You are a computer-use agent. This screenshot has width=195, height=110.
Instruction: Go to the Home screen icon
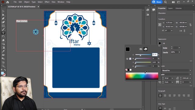point(8,2)
